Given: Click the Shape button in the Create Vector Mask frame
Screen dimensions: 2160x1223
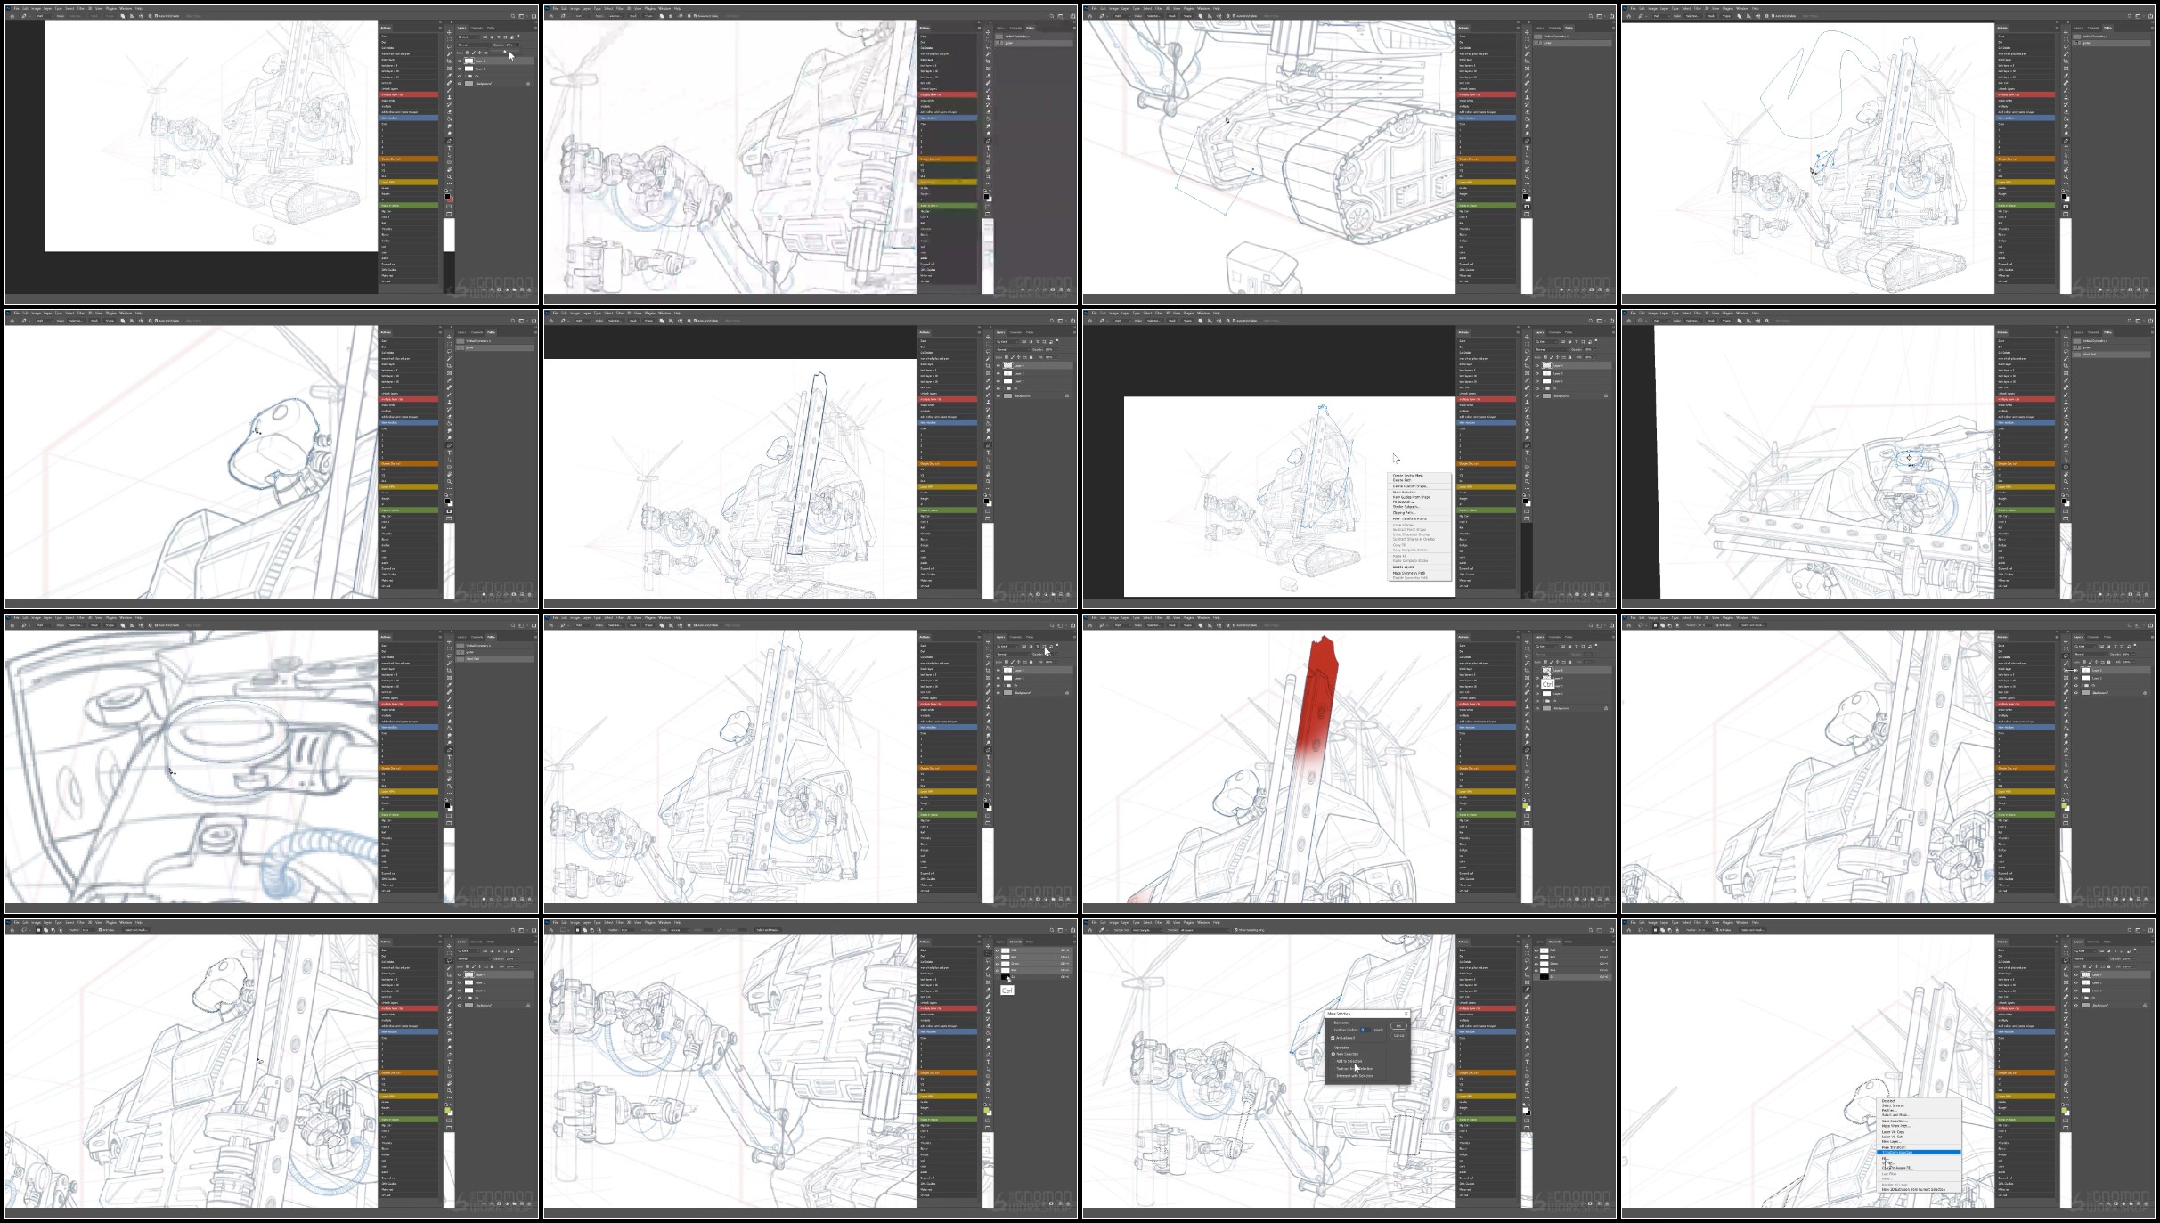Looking at the screenshot, I should click(x=1186, y=321).
